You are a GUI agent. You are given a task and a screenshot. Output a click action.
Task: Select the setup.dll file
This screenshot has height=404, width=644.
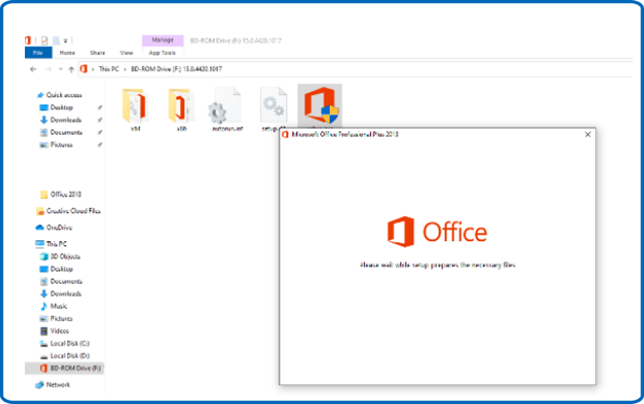(274, 109)
